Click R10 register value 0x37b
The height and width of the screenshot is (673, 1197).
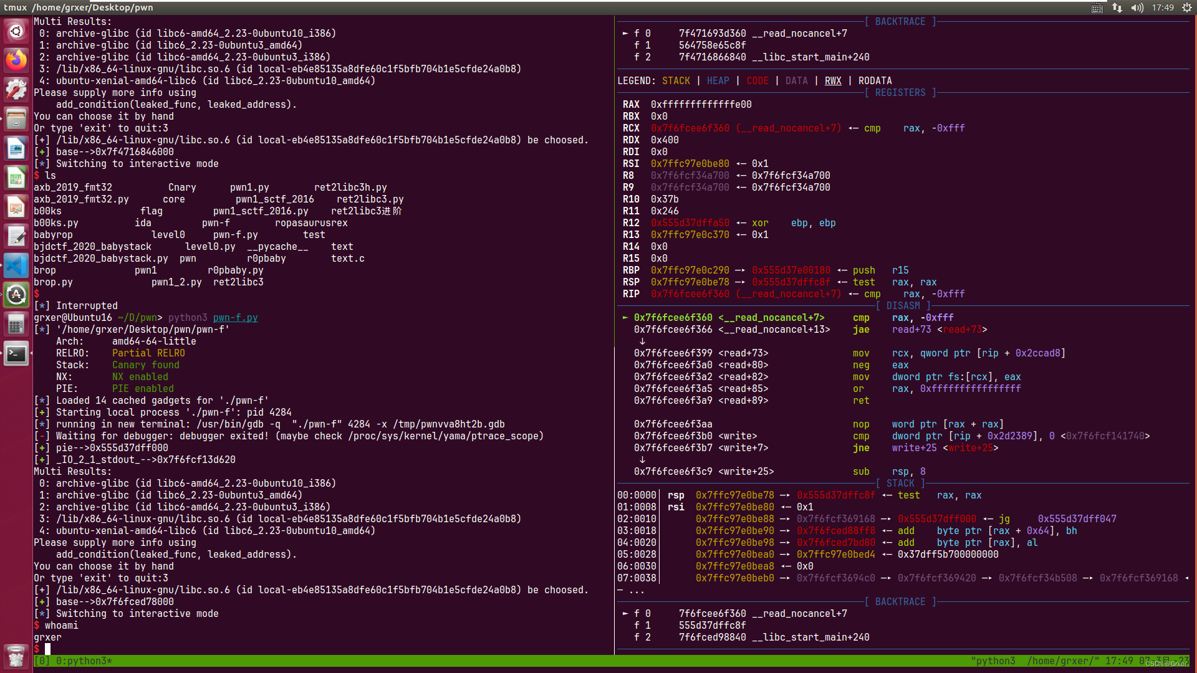665,199
